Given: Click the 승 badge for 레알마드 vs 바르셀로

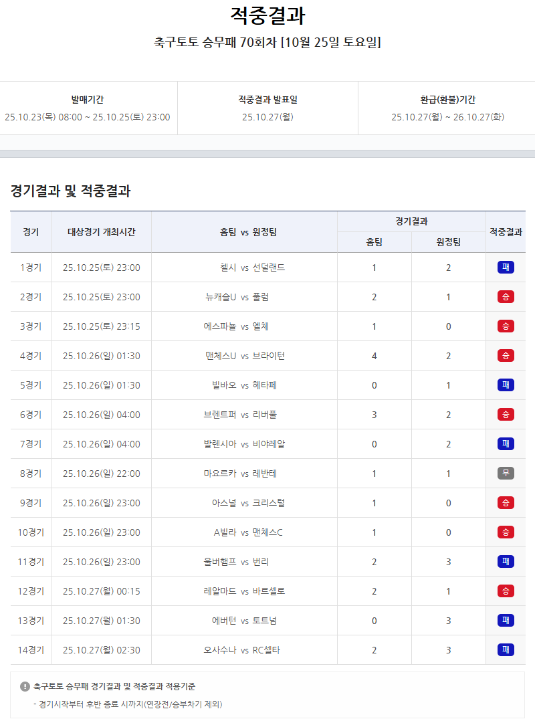Looking at the screenshot, I should coord(506,591).
